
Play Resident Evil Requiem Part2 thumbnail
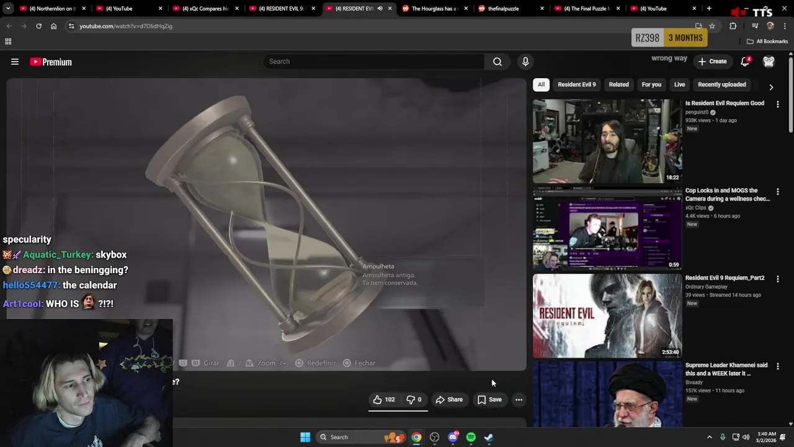coord(607,316)
